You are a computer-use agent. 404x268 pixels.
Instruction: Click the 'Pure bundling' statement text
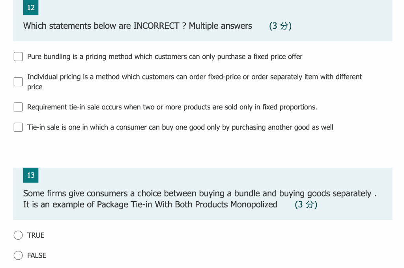pyautogui.click(x=165, y=57)
